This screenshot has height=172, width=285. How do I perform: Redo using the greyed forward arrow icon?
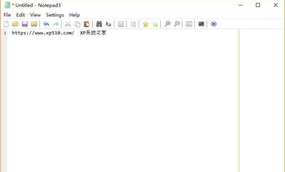click(56, 24)
